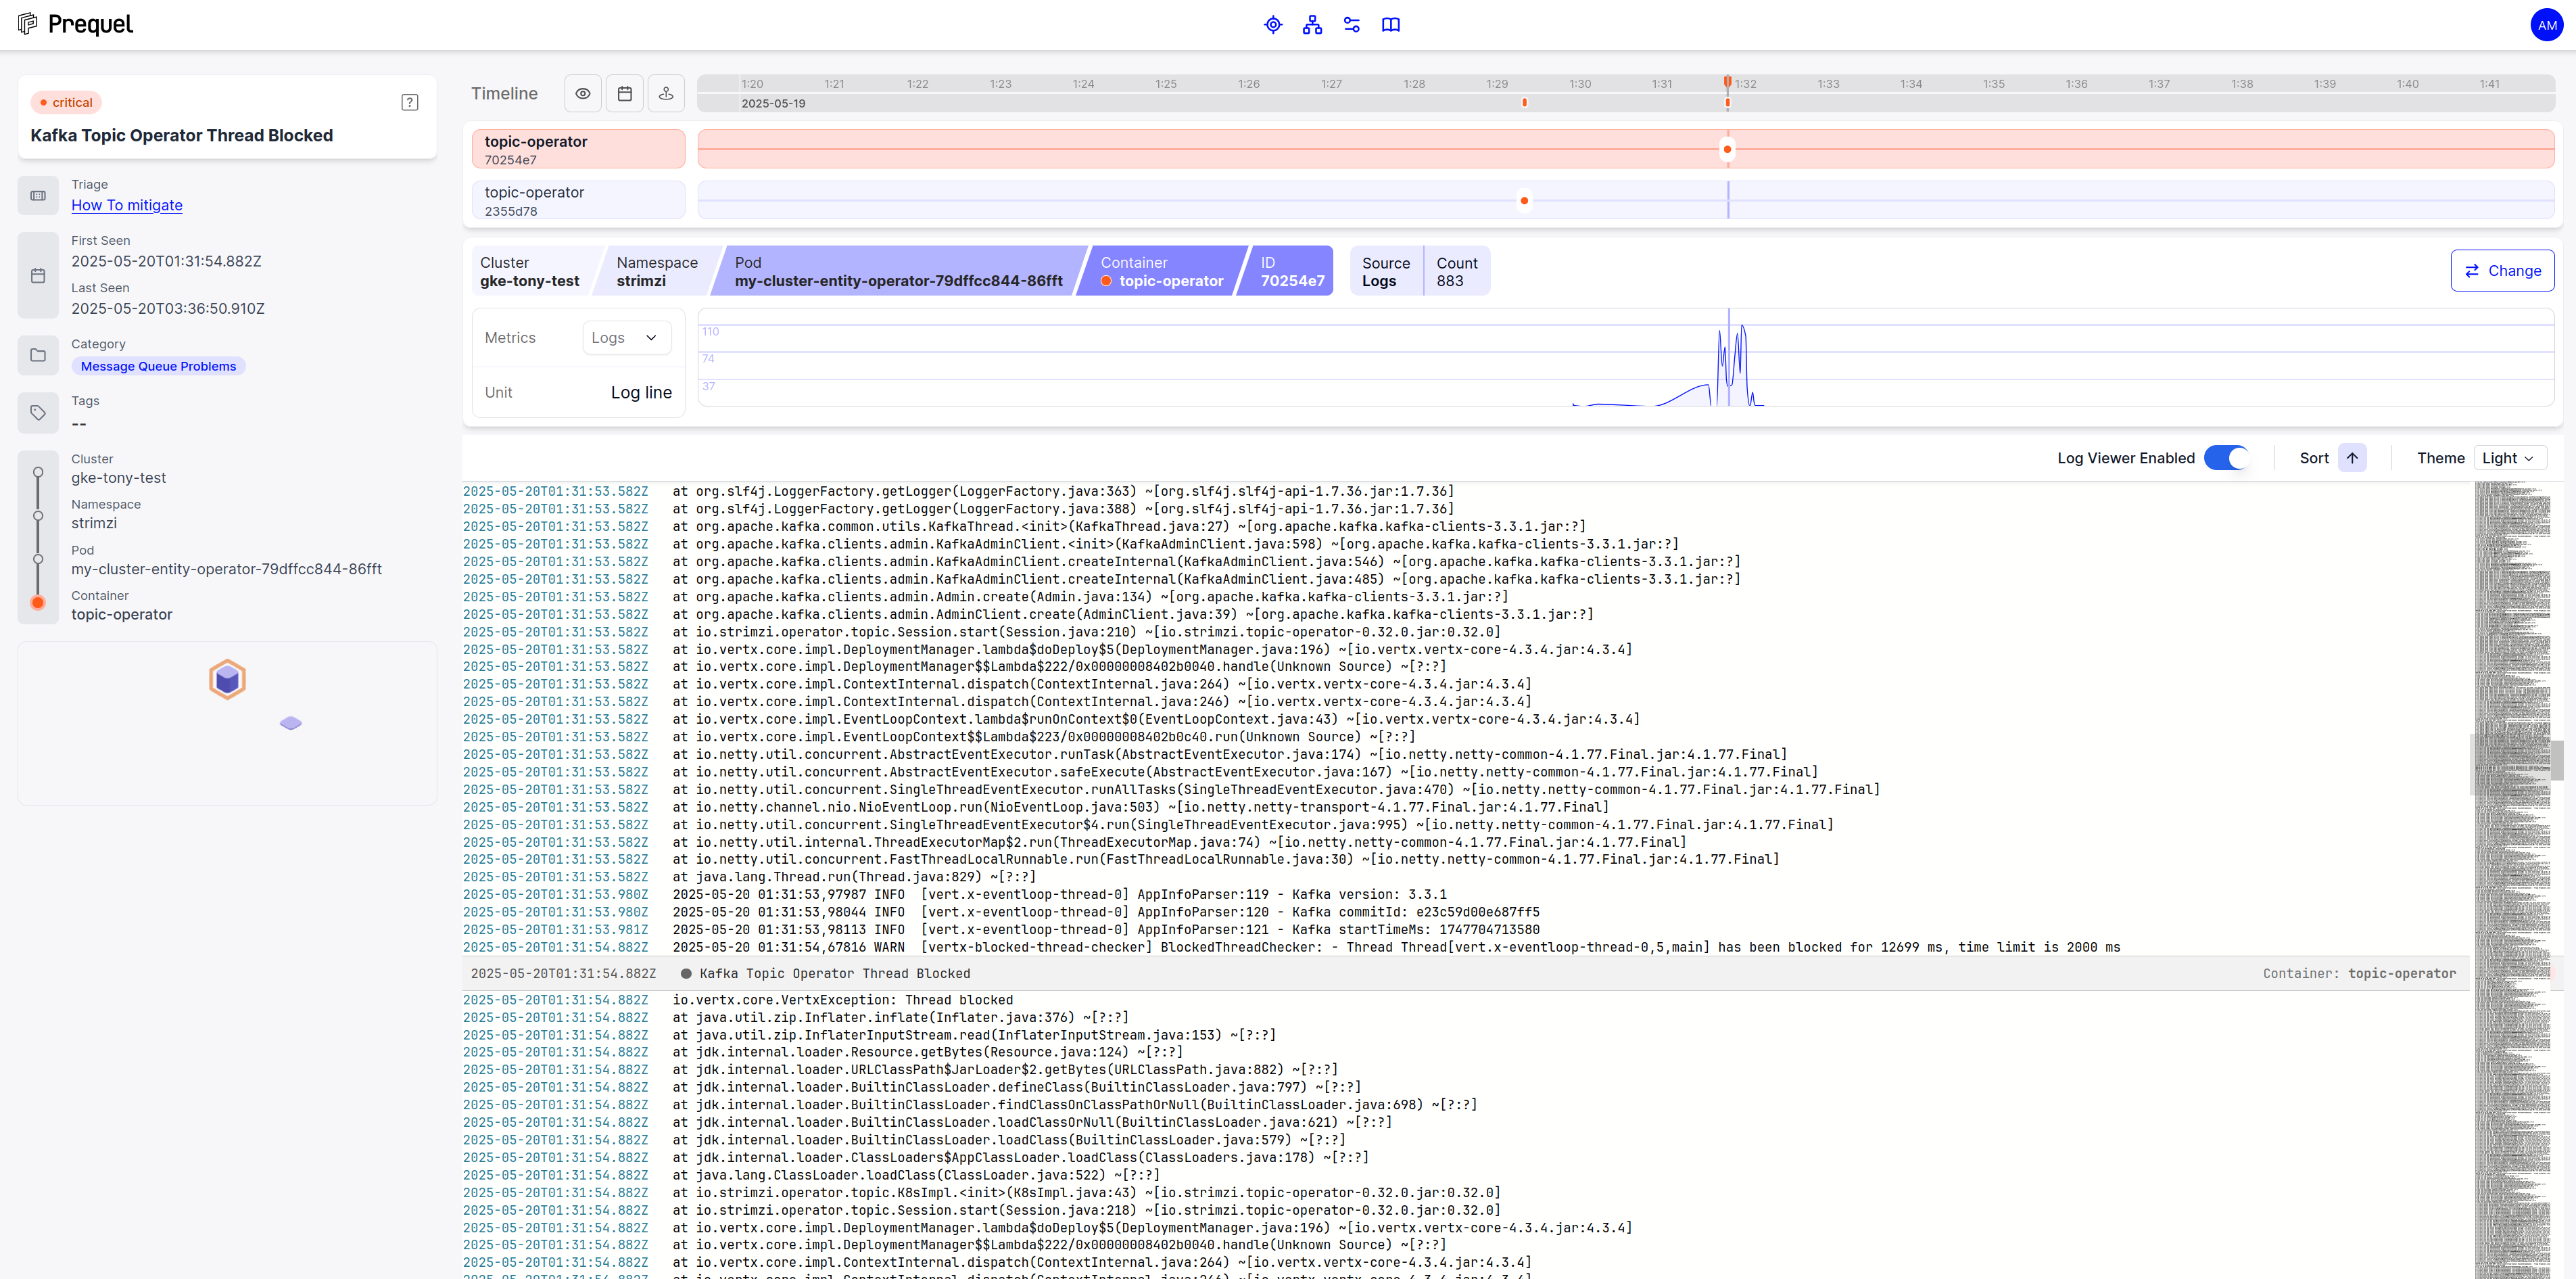
Task: Click the tag icon beside Tags
Action: (38, 412)
